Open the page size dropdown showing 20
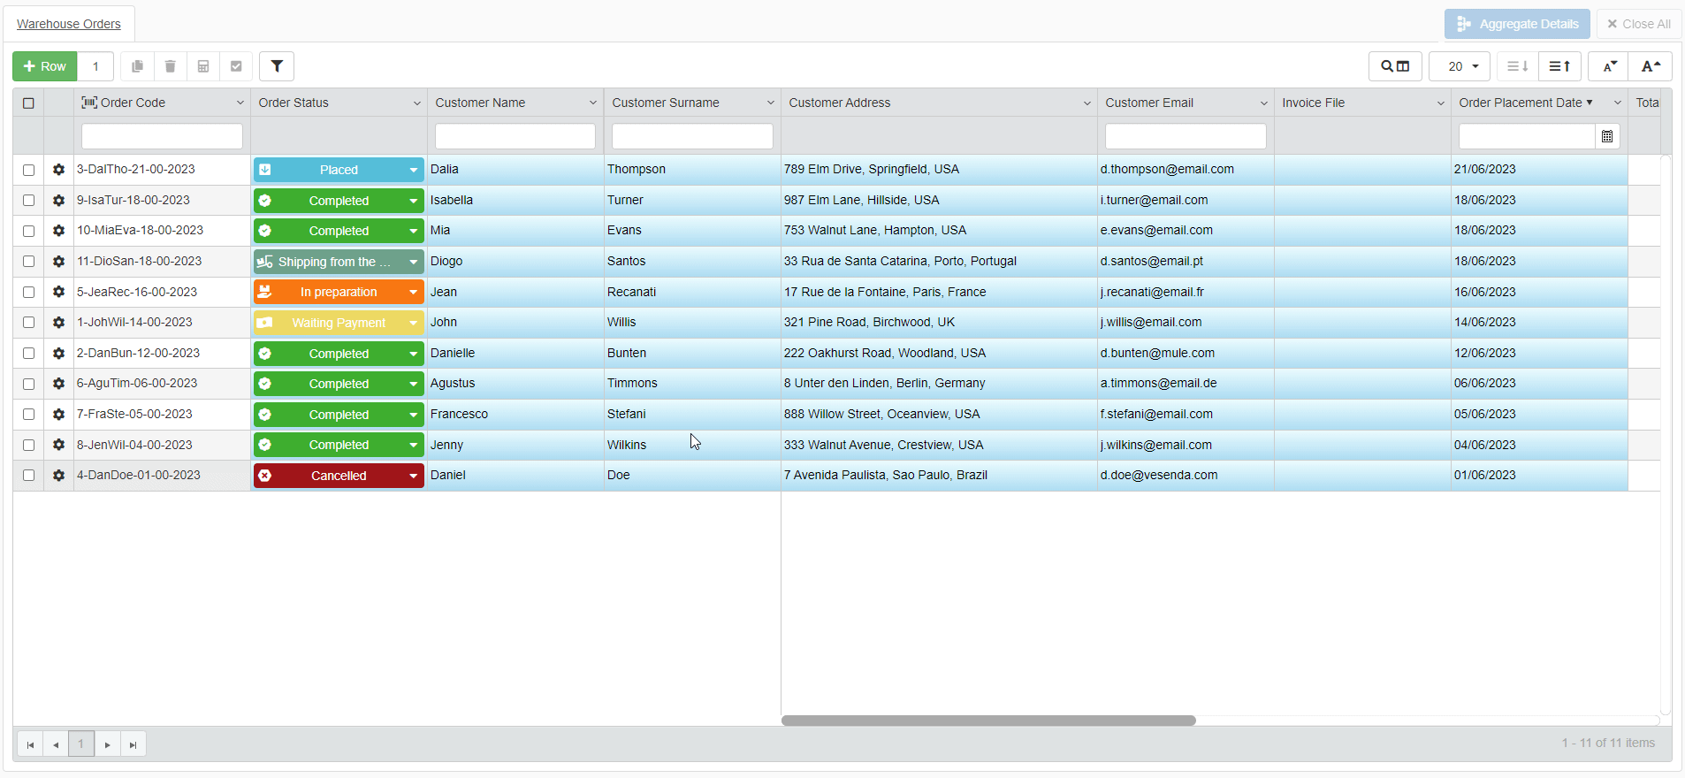 pos(1460,66)
